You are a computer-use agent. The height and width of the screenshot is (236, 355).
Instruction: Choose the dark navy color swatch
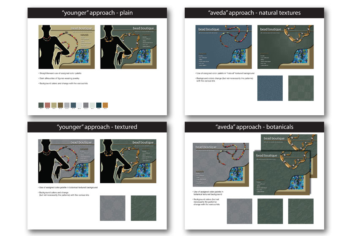98,105
